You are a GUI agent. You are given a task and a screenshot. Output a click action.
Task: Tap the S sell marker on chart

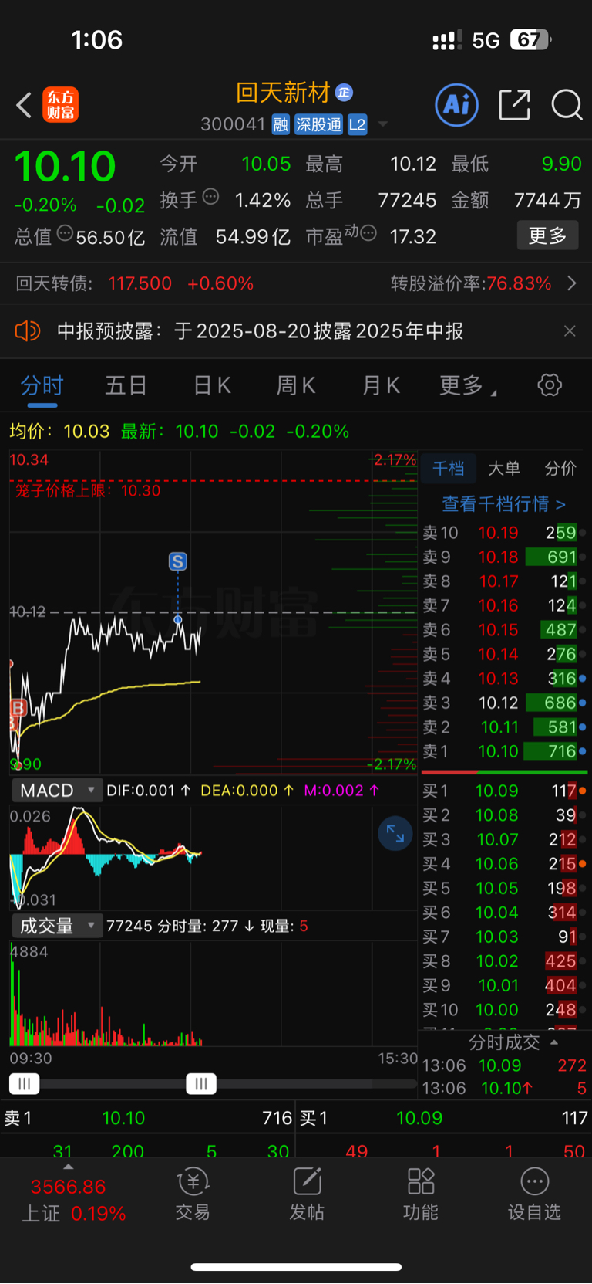[x=178, y=561]
